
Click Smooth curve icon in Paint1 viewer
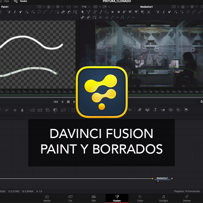click(45, 12)
